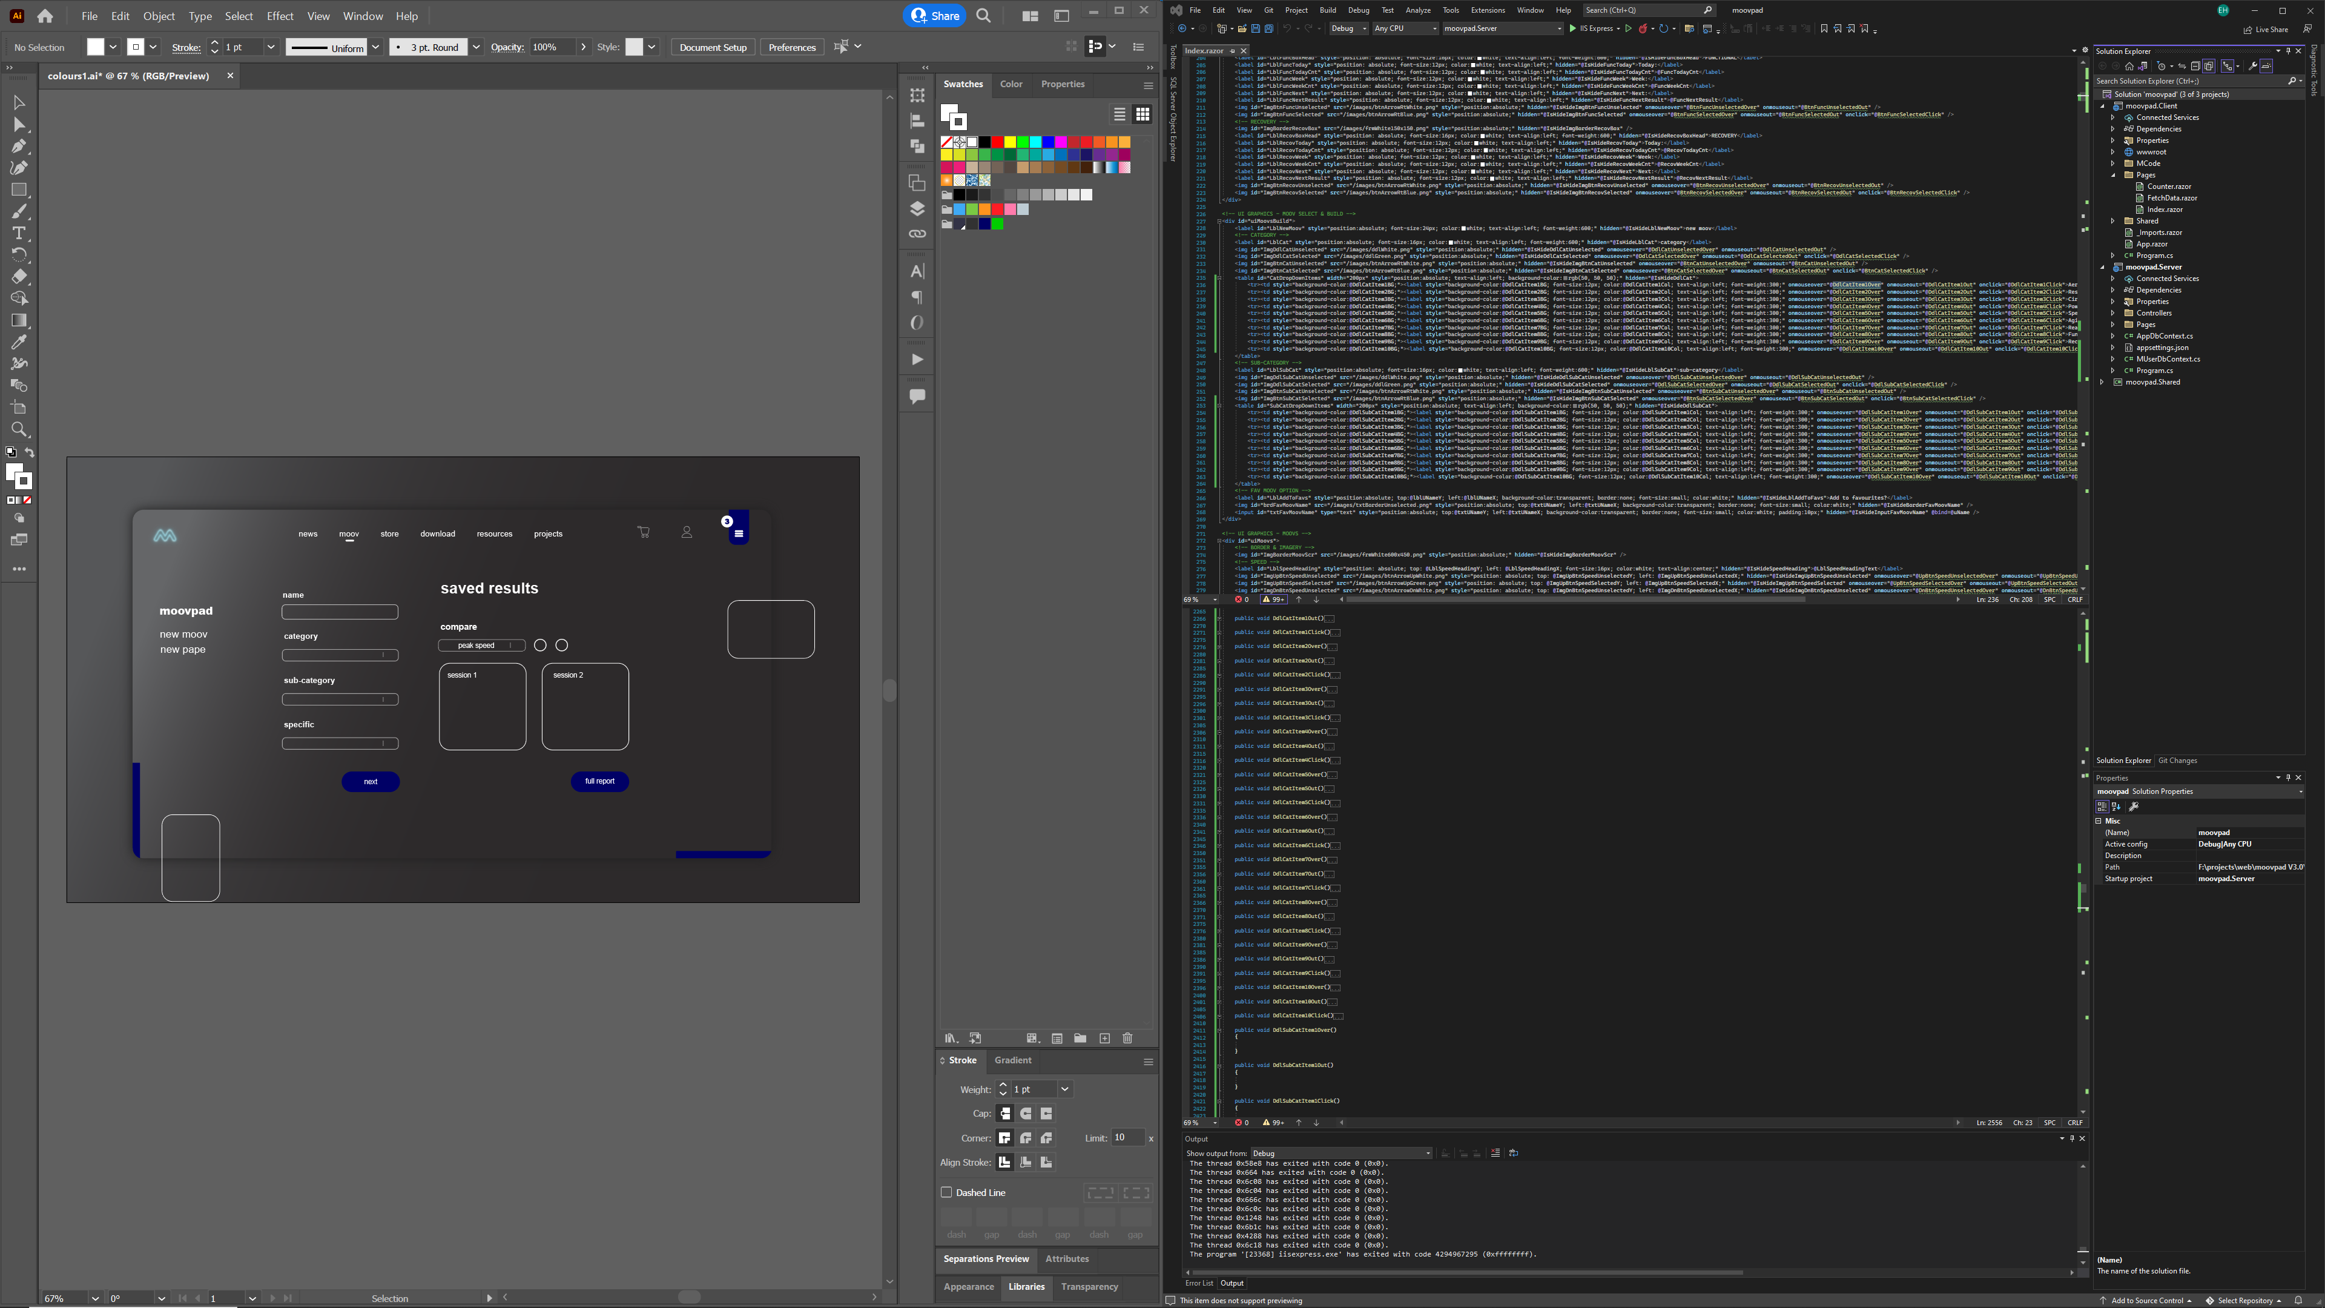Switch to the Color panel tab
This screenshot has width=2325, height=1308.
[x=1011, y=84]
